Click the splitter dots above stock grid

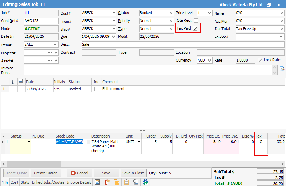[143, 131]
